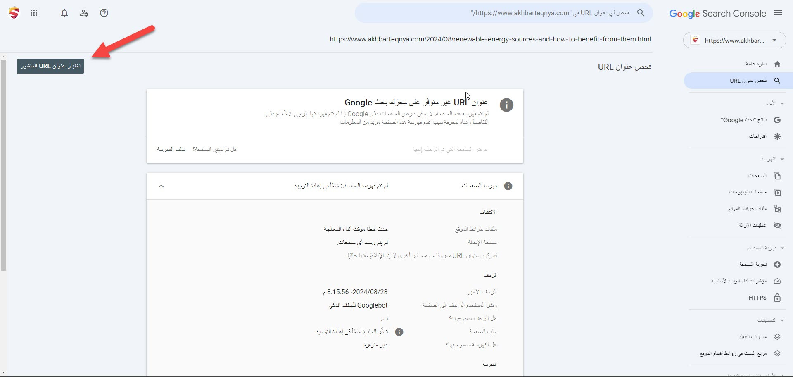Collapse the تجربة المستخدم sidebar section

(782, 248)
